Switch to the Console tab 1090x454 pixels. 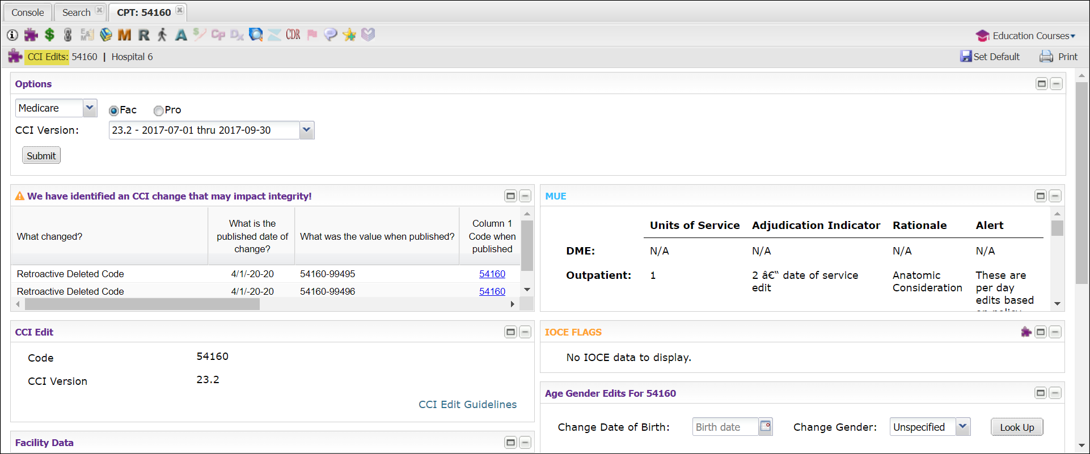point(27,12)
